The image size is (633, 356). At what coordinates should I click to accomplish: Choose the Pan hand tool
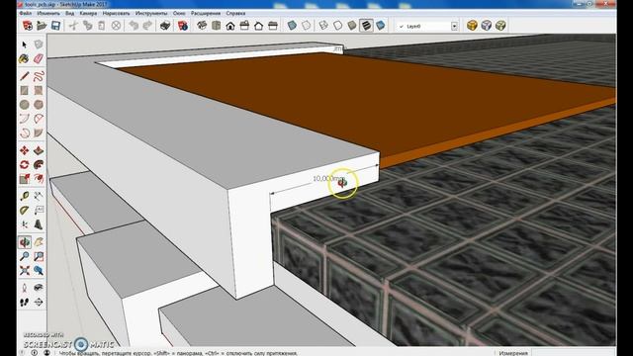[39, 242]
